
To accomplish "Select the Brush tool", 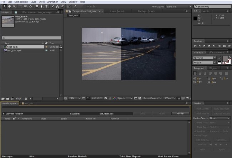I will click(x=53, y=6).
